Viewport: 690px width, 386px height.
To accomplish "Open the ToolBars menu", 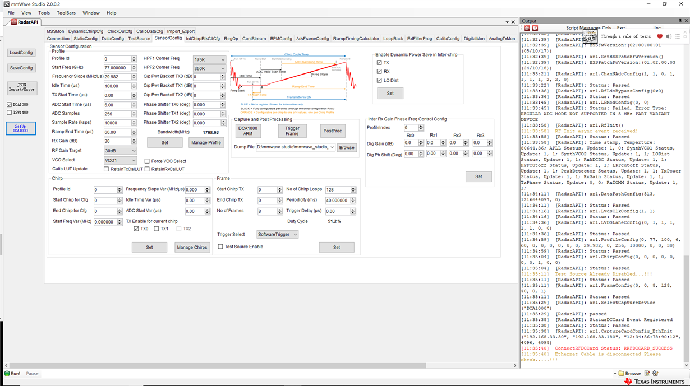I will coord(66,13).
